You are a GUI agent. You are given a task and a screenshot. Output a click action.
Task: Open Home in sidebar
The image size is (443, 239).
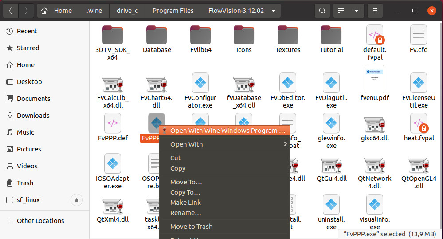click(x=45, y=65)
